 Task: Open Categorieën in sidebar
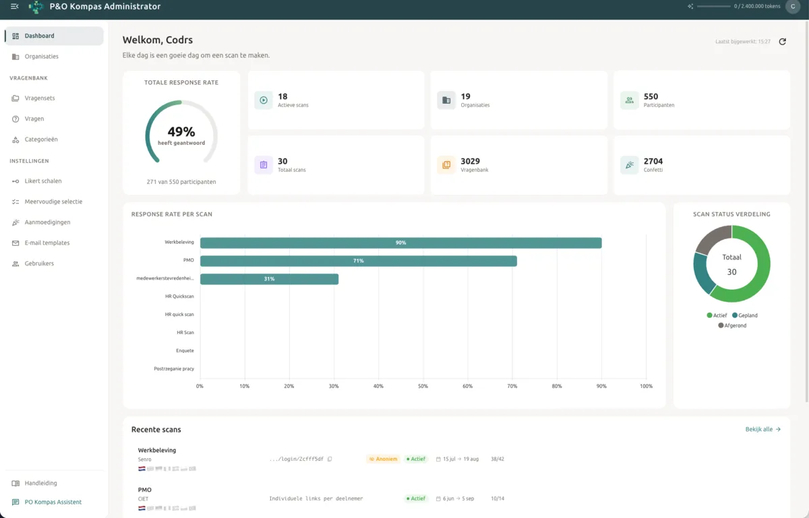(54, 139)
